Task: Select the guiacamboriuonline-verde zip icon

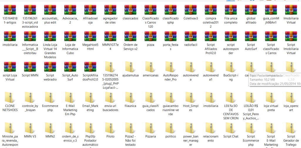Action: 170,97
